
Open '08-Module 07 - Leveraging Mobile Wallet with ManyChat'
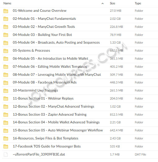(x=57, y=75)
